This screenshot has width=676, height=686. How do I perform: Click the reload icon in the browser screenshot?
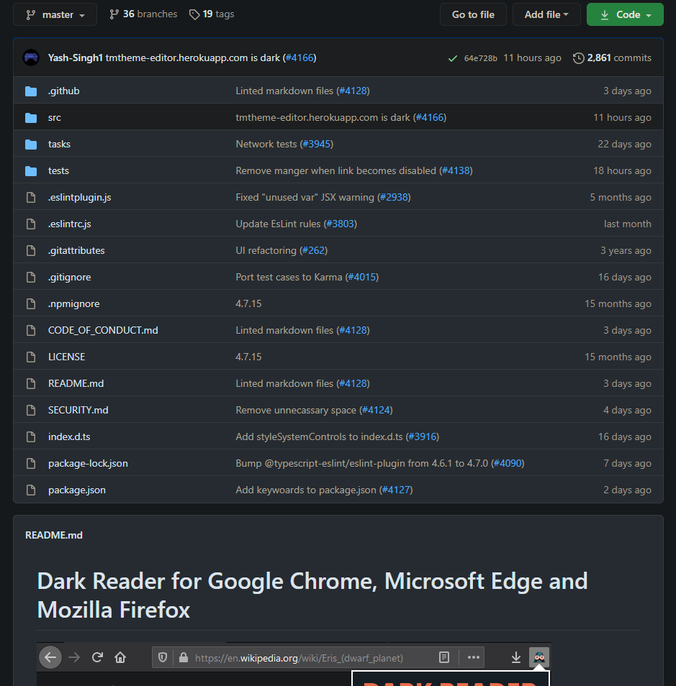96,657
